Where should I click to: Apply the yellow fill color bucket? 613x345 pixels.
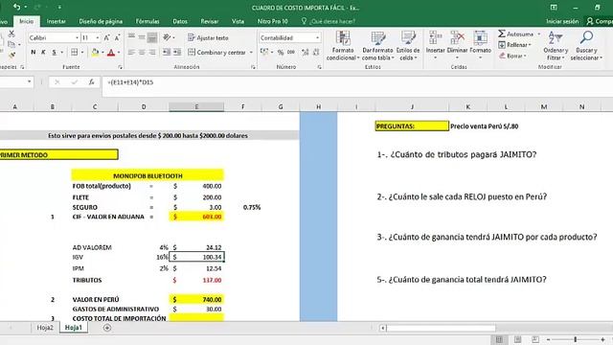pyautogui.click(x=95, y=52)
